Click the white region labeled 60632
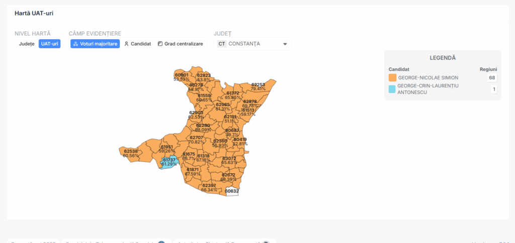Image resolution: width=515 pixels, height=243 pixels. [x=232, y=192]
